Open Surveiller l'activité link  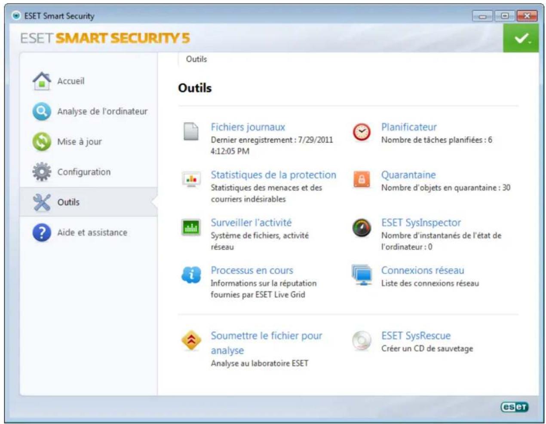[x=251, y=223]
